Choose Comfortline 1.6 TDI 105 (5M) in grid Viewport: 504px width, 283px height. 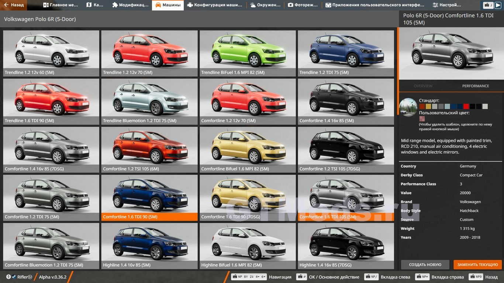pyautogui.click(x=346, y=198)
